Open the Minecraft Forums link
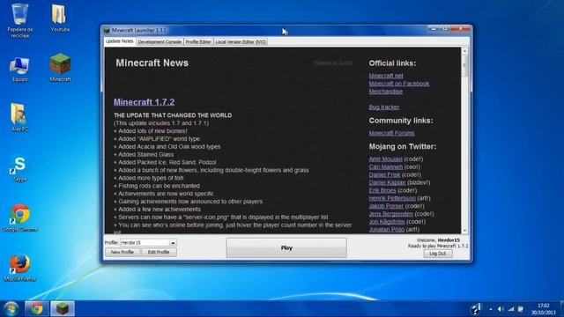564x317 pixels. (x=391, y=133)
